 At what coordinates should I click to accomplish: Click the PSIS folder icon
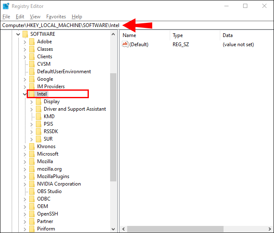[x=38, y=124]
